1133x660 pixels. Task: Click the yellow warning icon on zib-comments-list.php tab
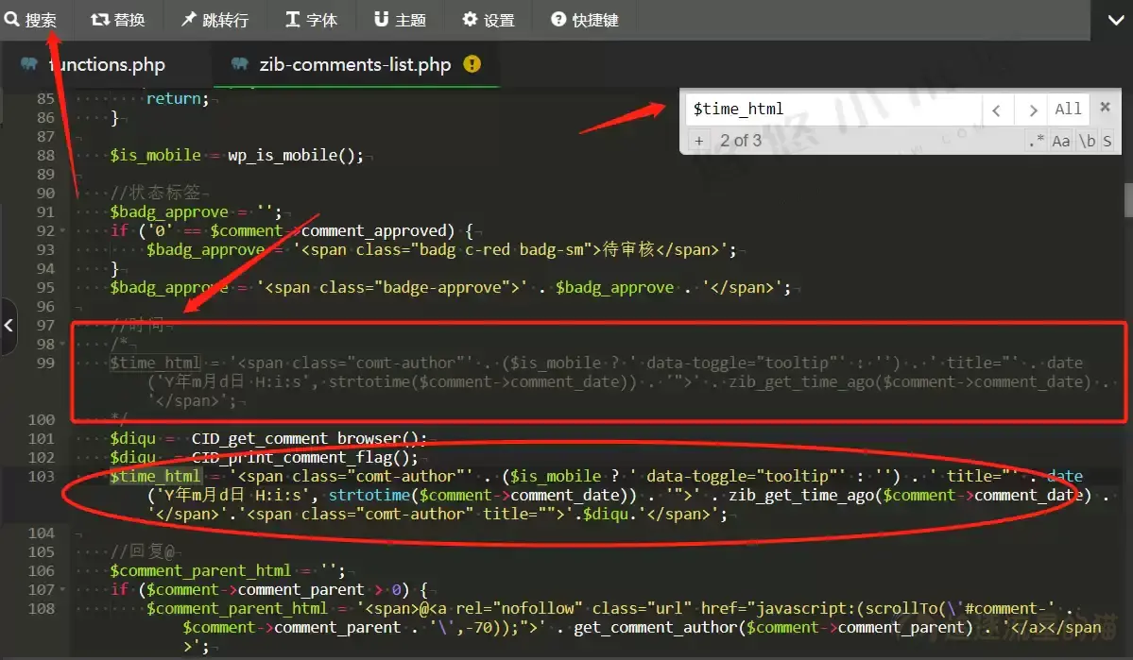[x=472, y=64]
